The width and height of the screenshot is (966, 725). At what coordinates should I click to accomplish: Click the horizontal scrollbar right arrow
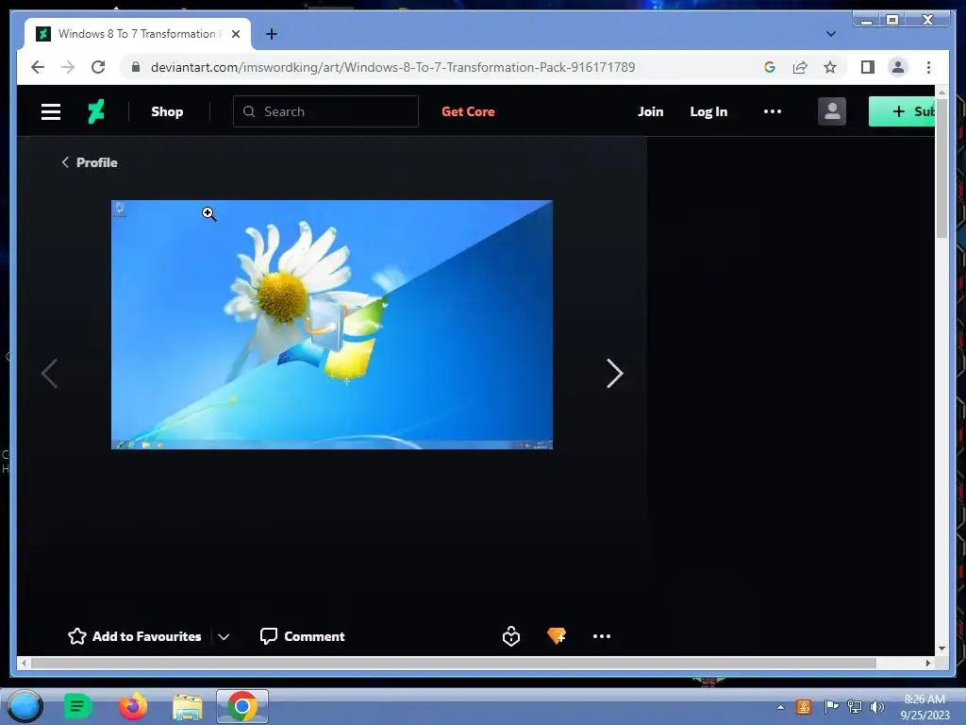[928, 663]
